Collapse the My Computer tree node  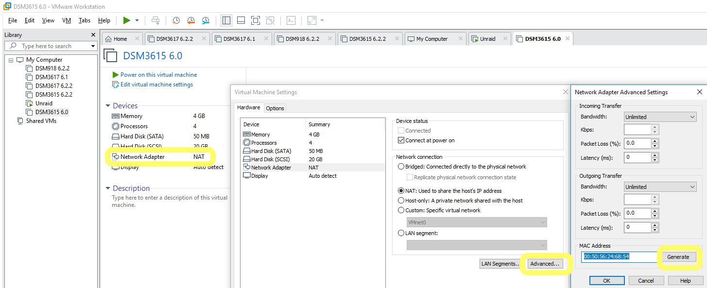click(x=11, y=60)
